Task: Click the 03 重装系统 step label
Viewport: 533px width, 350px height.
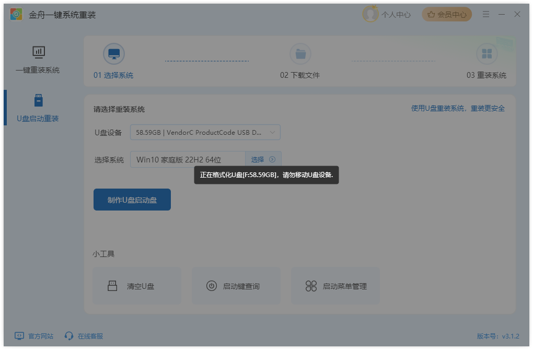Action: click(x=486, y=75)
